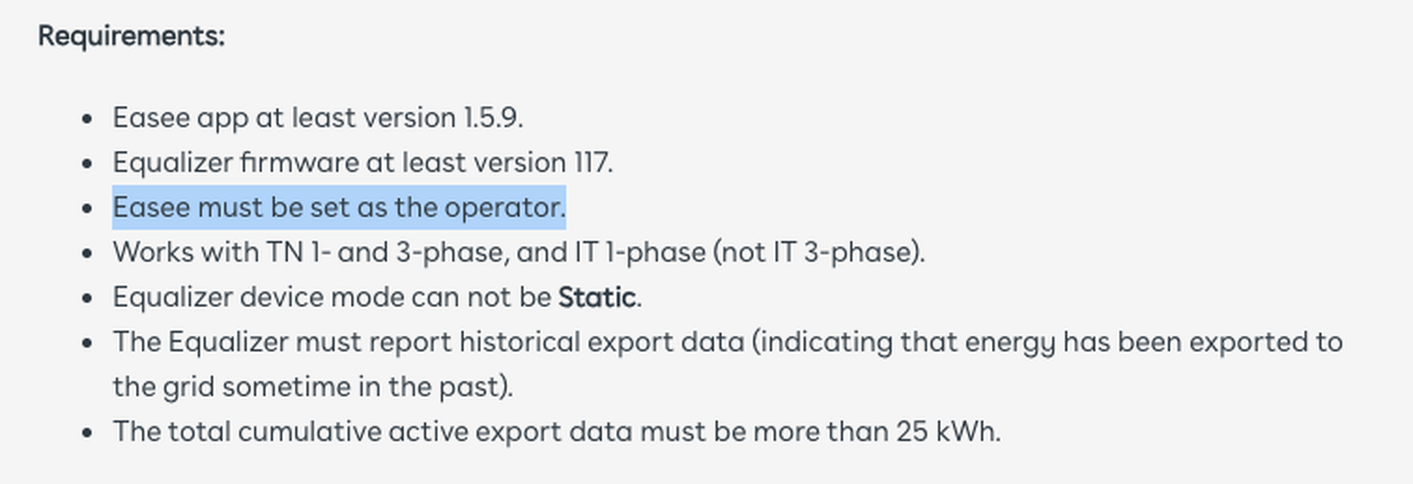Click the bullet before Works with TN
1413x484 pixels.
(88, 254)
